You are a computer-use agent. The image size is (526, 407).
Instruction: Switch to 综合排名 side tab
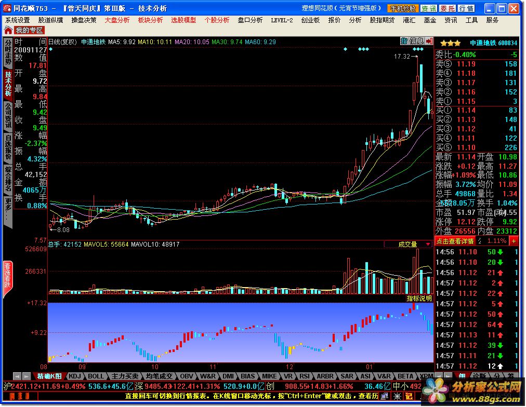click(x=8, y=179)
